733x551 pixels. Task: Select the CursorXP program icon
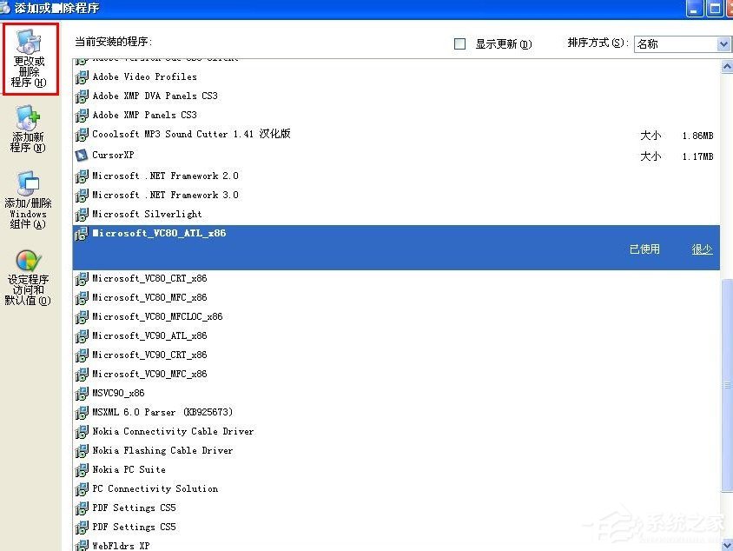point(82,155)
